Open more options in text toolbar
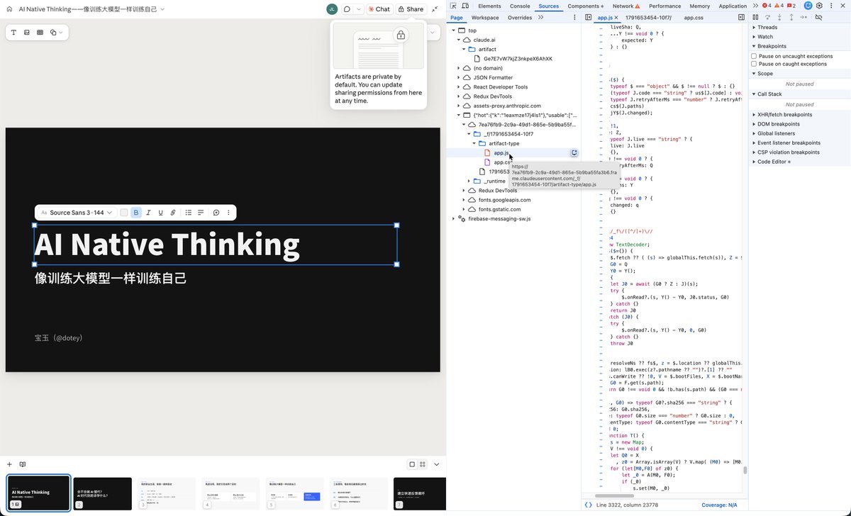Screen dimensions: 851x516 (228, 213)
